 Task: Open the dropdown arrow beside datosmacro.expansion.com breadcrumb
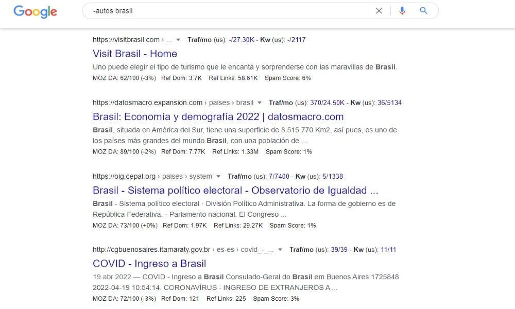click(x=260, y=102)
